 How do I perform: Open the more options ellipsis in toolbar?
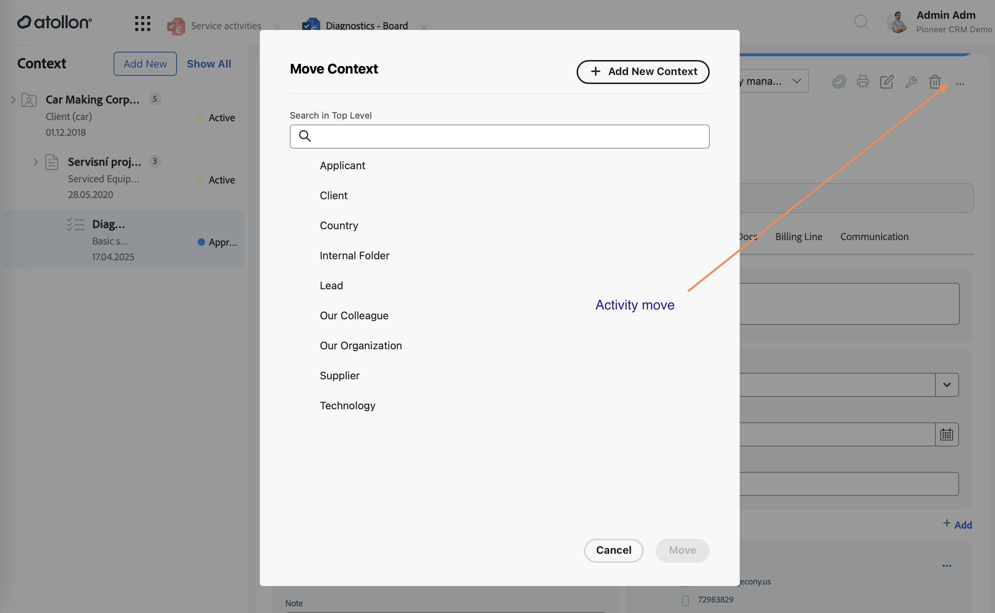pos(960,84)
